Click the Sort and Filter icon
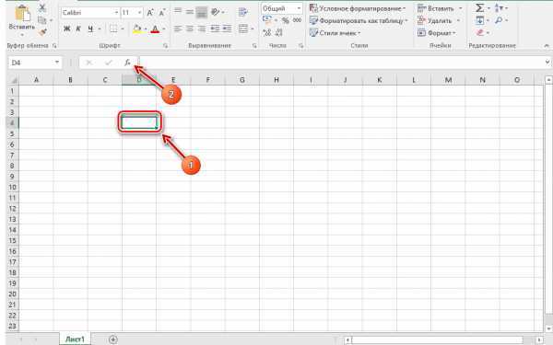 coord(499,7)
